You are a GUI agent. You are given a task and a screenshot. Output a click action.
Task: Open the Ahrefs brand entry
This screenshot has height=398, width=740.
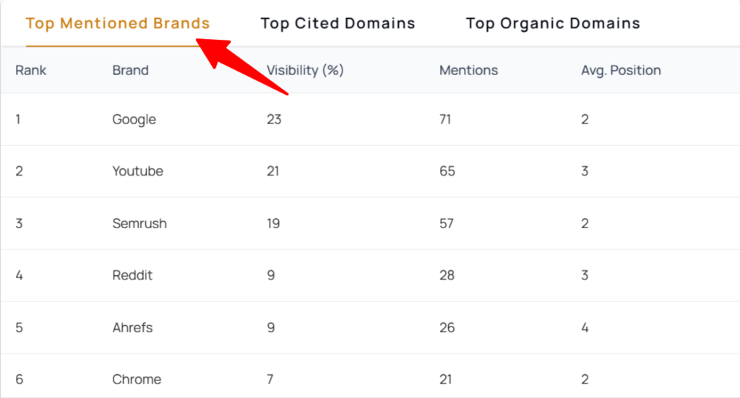[132, 327]
